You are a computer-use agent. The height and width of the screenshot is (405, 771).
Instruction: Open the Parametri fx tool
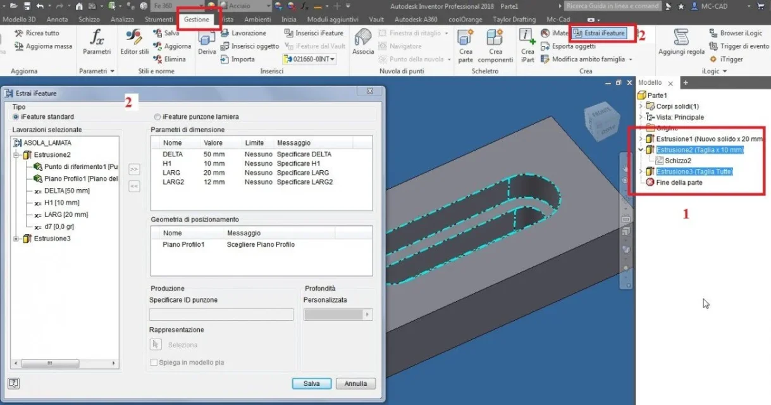97,42
